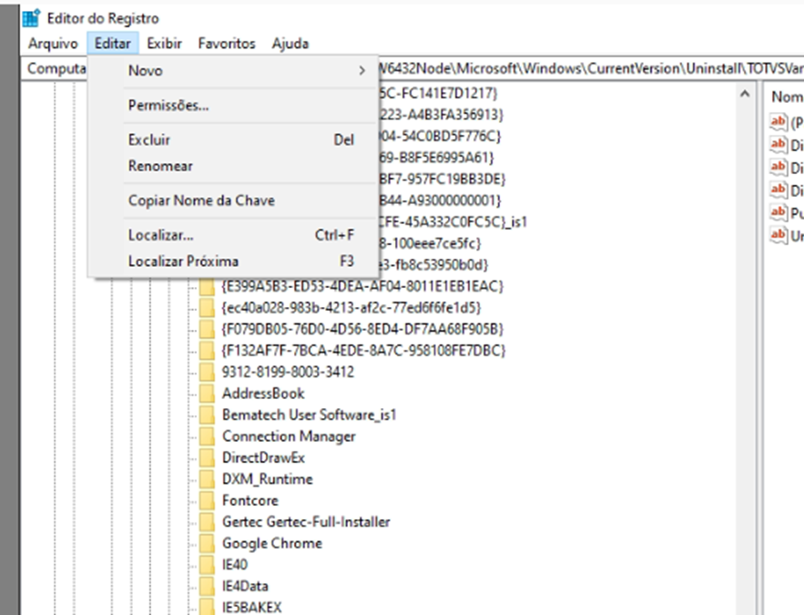Select the IE5BAKEX key
Screen dimensions: 804x615
coord(252,608)
